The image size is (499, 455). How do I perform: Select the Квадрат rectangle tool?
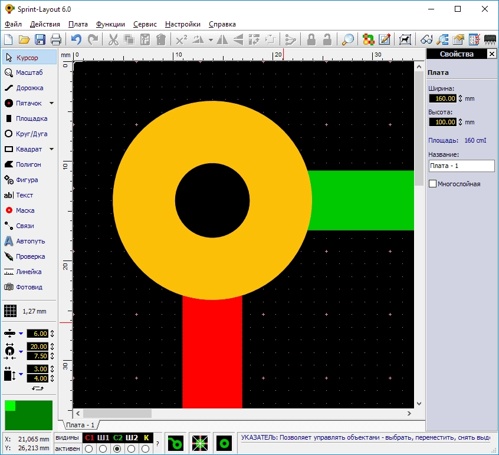point(25,149)
